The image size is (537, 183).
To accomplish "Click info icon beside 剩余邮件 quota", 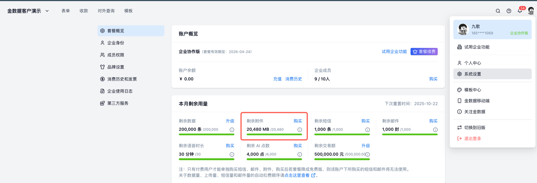I will tap(435, 130).
